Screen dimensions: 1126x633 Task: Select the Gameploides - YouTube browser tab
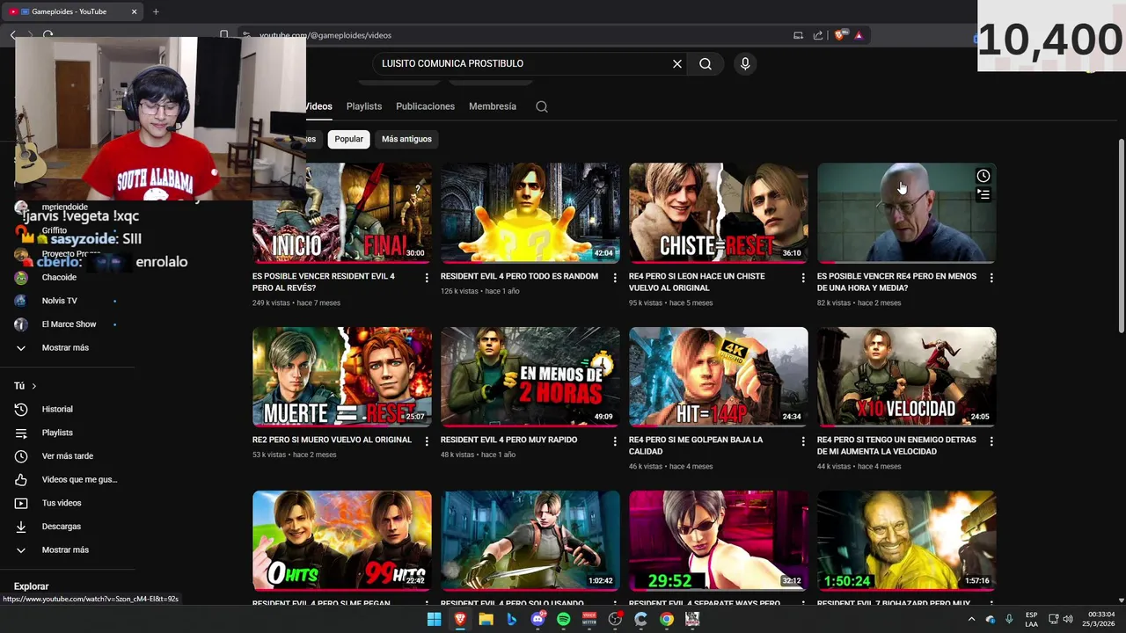(70, 11)
